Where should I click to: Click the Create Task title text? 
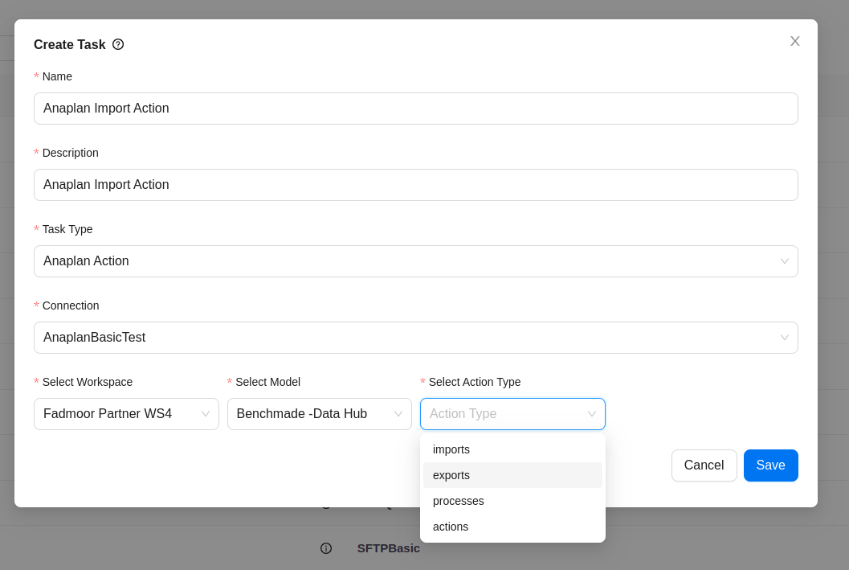point(69,44)
